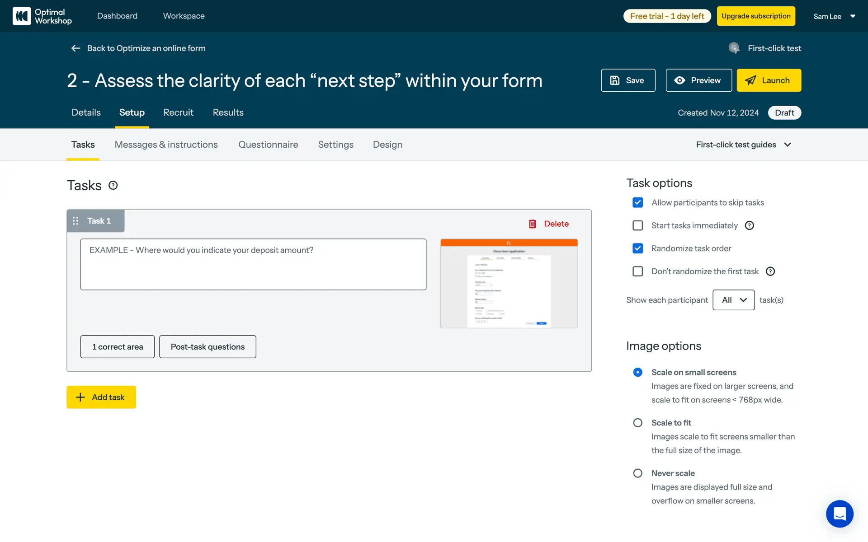Open help for Start tasks immediately
Screen dimensions: 868x542
(749, 225)
